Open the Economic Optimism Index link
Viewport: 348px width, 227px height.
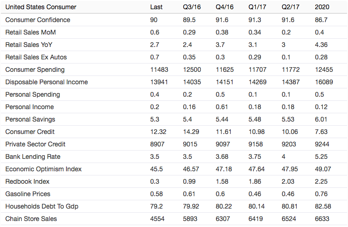(x=43, y=169)
